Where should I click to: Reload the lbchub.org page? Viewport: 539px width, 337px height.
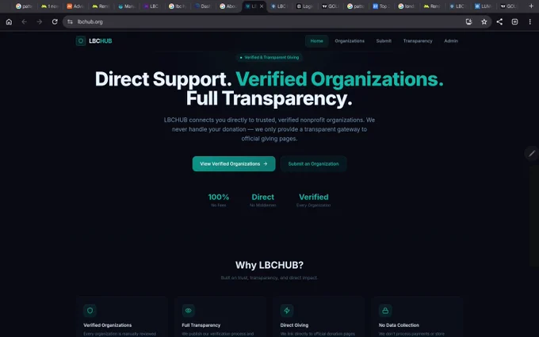pyautogui.click(x=55, y=21)
